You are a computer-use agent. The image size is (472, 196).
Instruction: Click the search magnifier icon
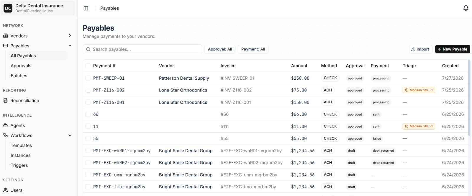tap(88, 49)
